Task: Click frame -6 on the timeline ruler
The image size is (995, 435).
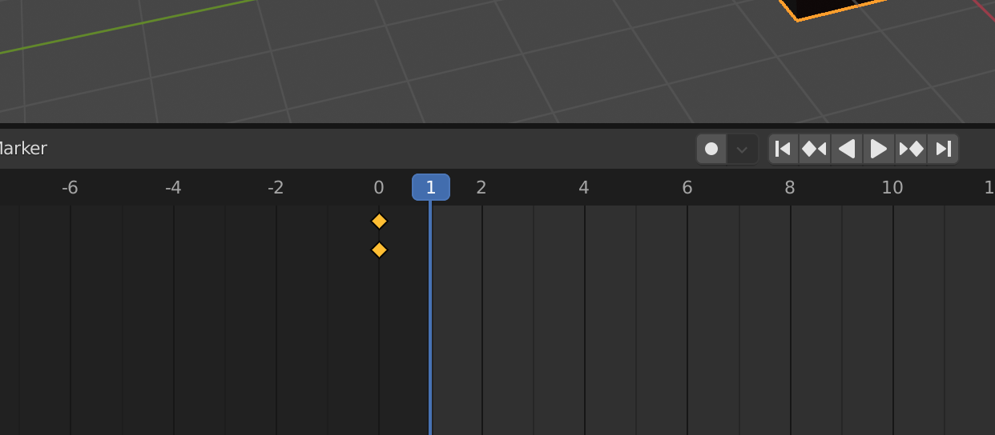Action: click(x=70, y=188)
